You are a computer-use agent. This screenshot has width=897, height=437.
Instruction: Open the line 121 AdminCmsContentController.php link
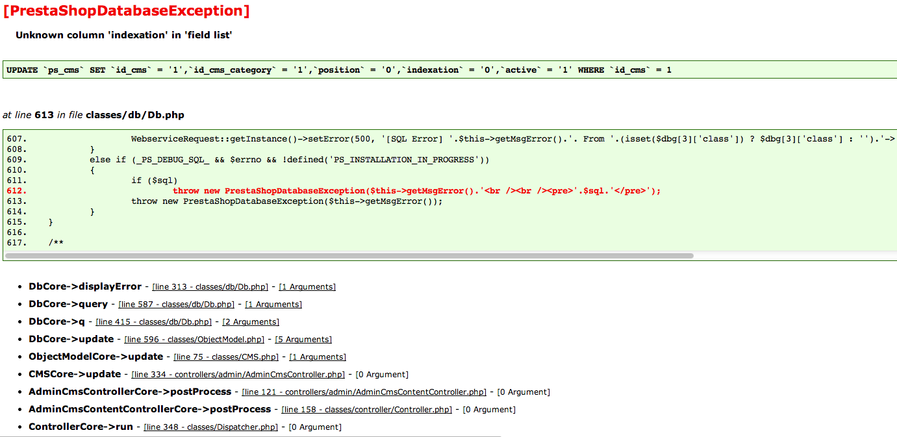click(x=364, y=392)
